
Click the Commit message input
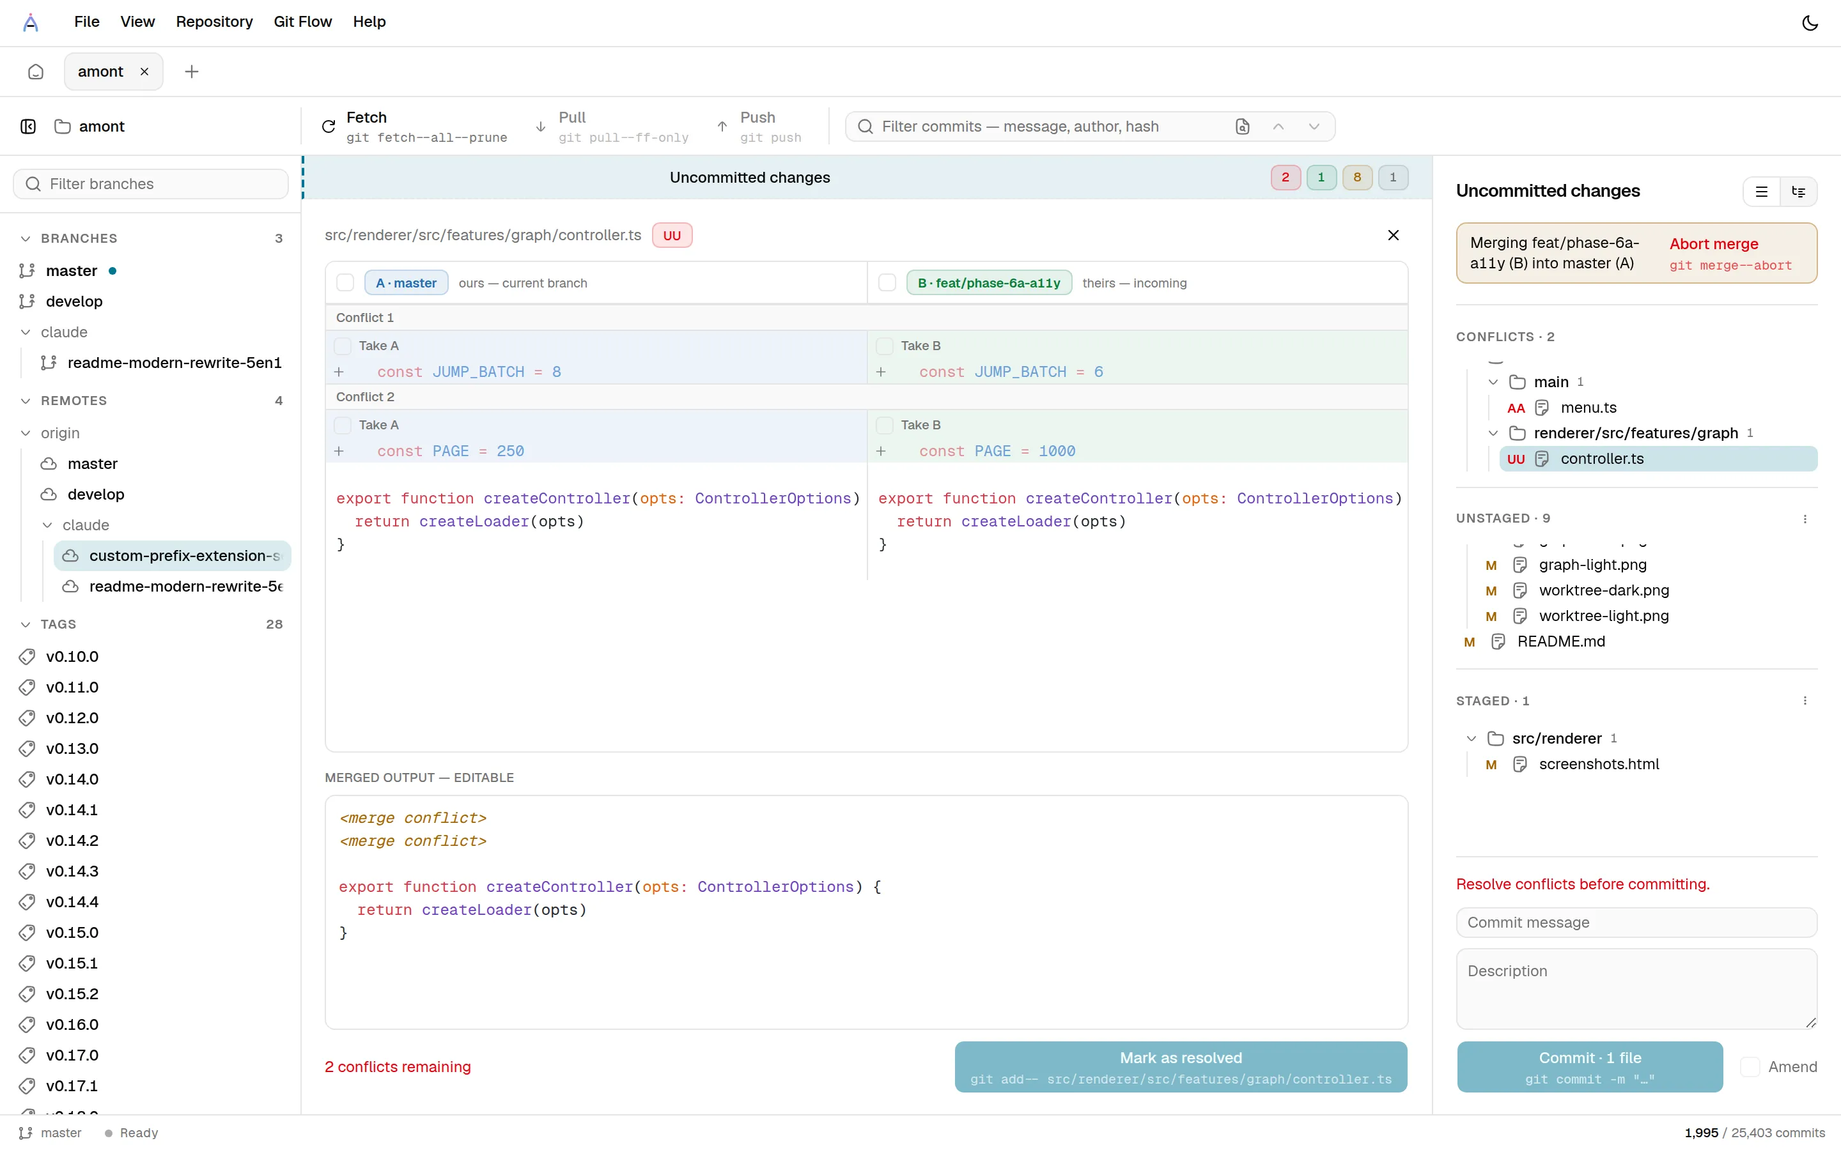pos(1636,923)
